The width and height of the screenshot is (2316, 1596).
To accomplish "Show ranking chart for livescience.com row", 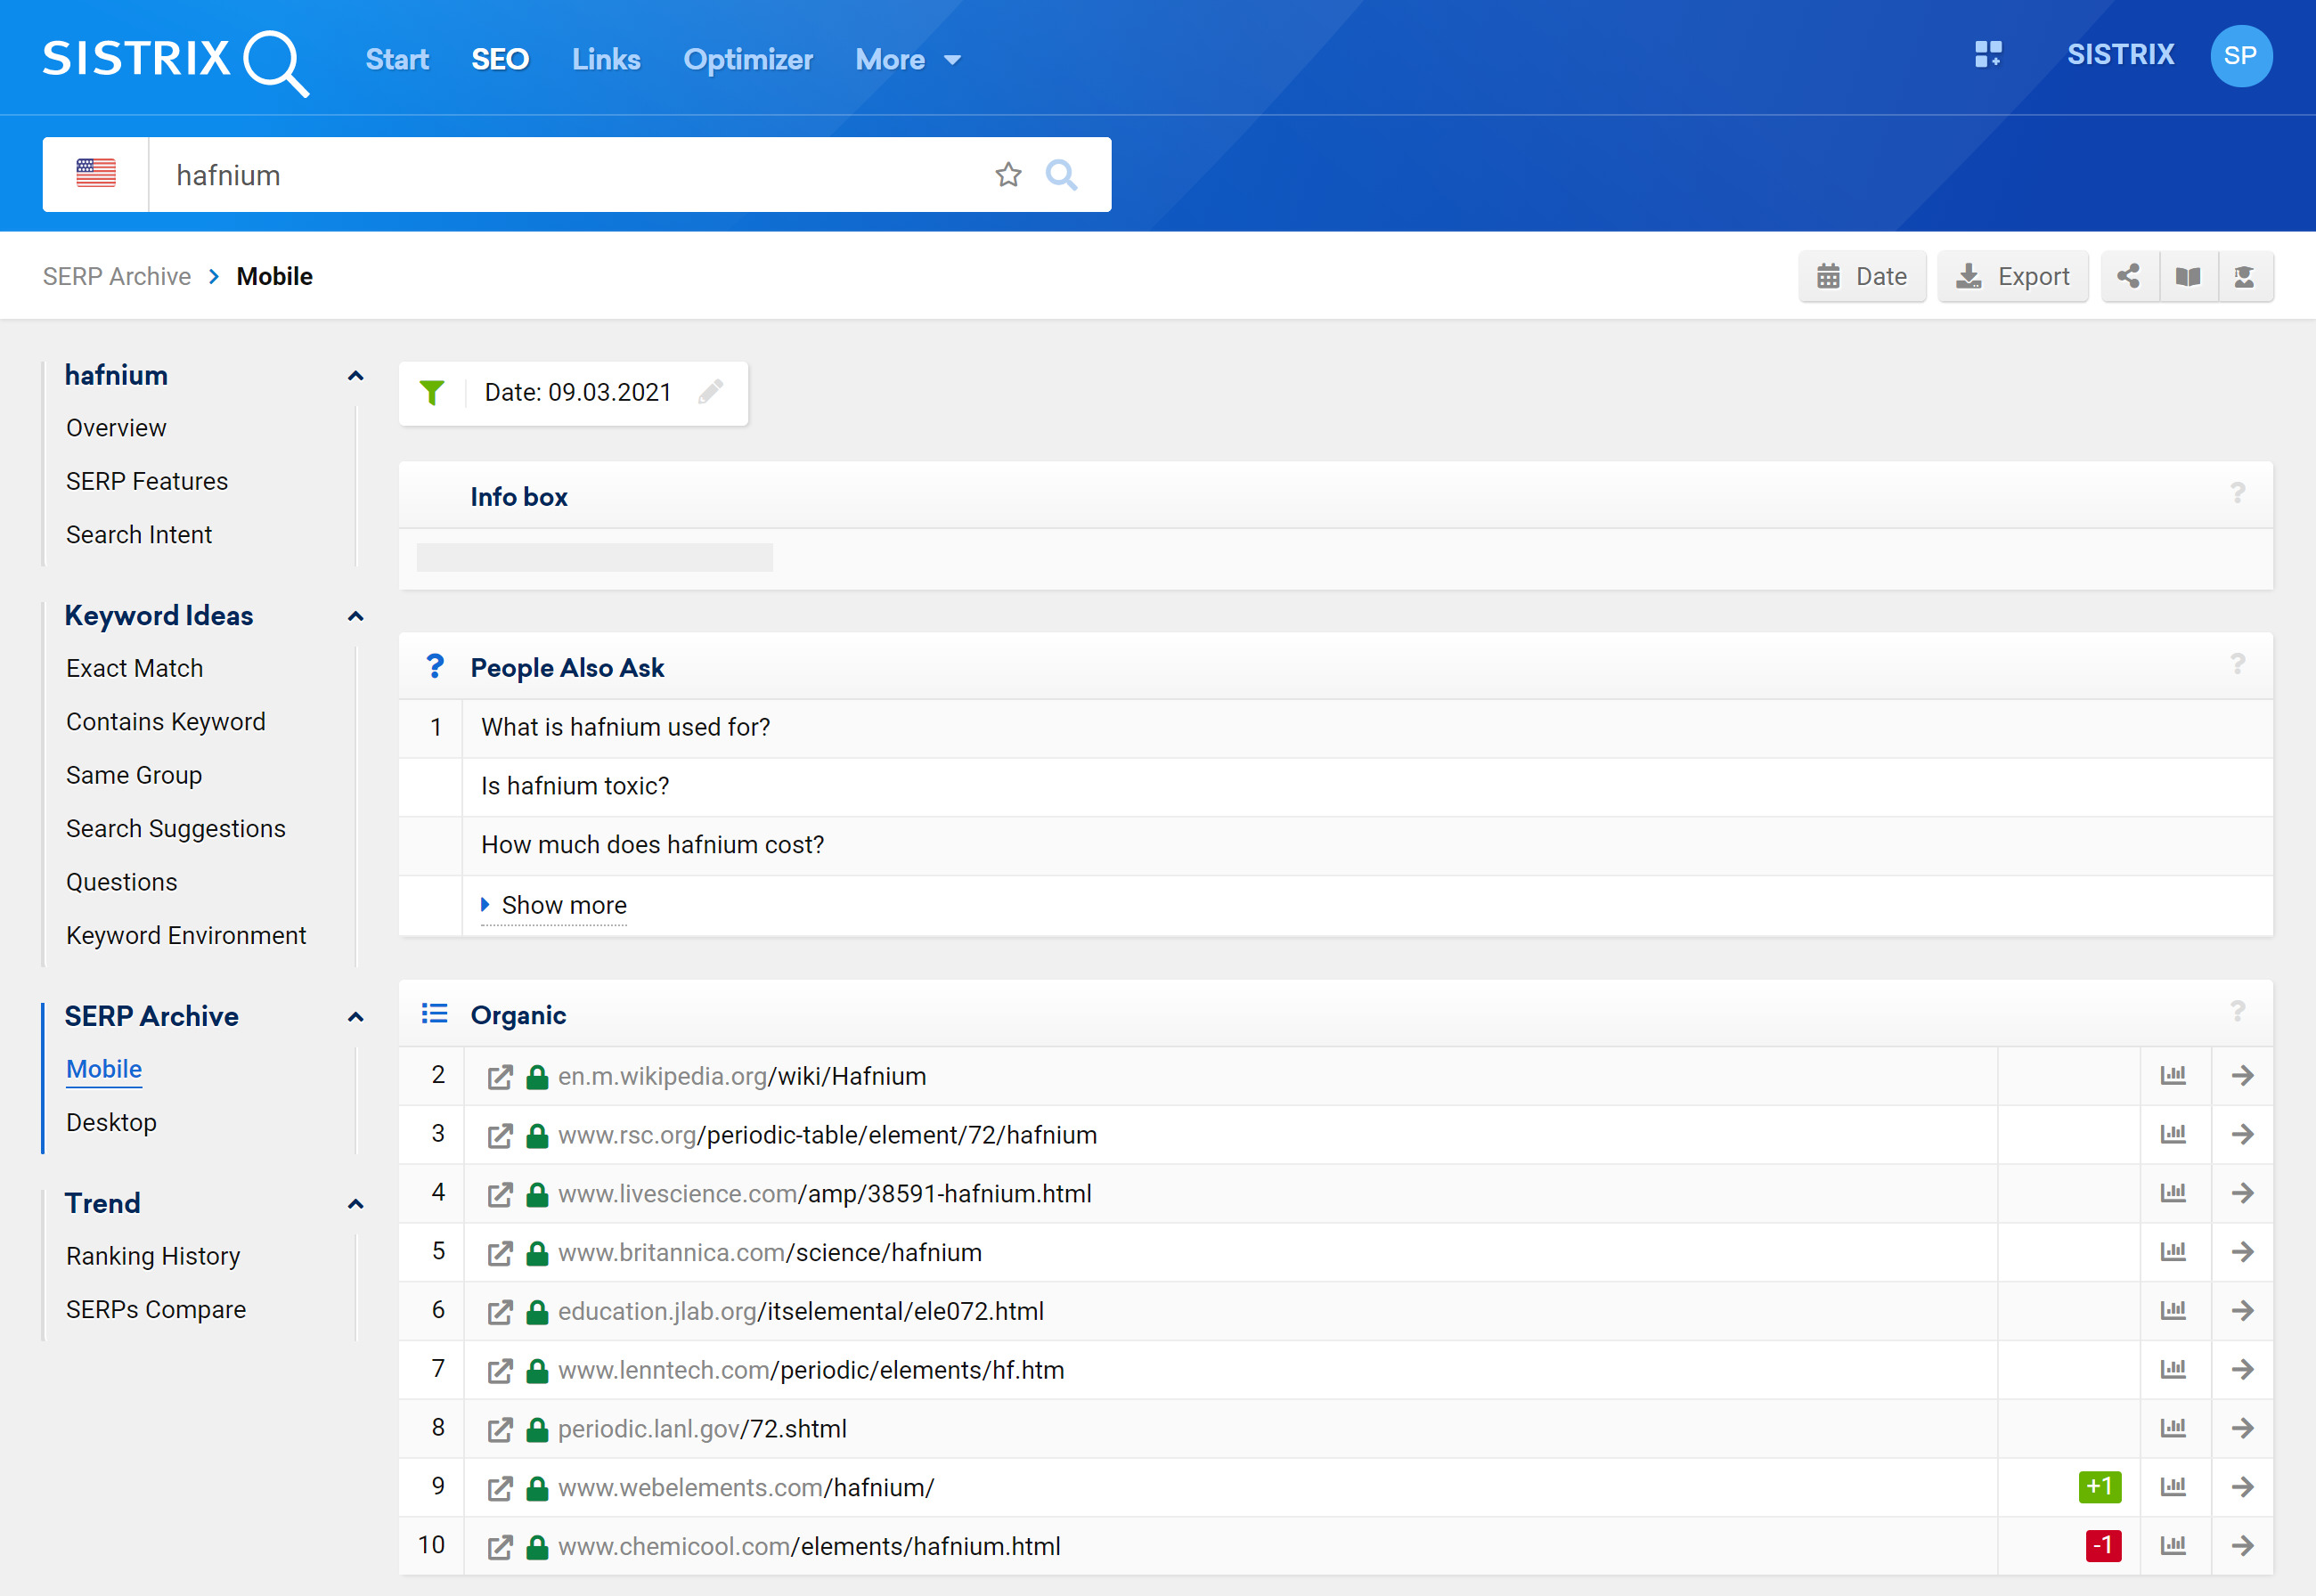I will coord(2173,1192).
